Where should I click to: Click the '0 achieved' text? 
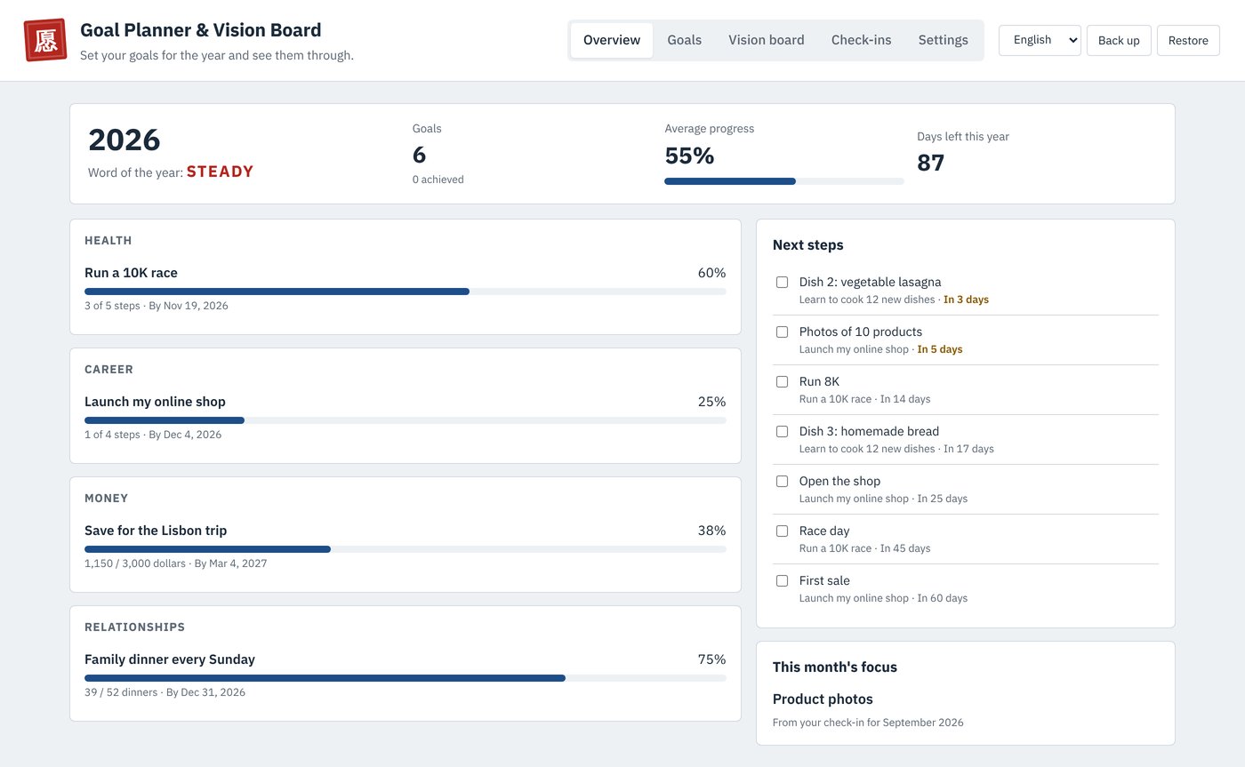pos(438,180)
